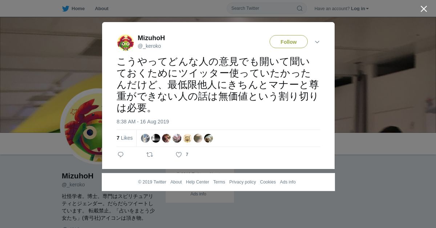Open the About page in top bar

[x=102, y=9]
